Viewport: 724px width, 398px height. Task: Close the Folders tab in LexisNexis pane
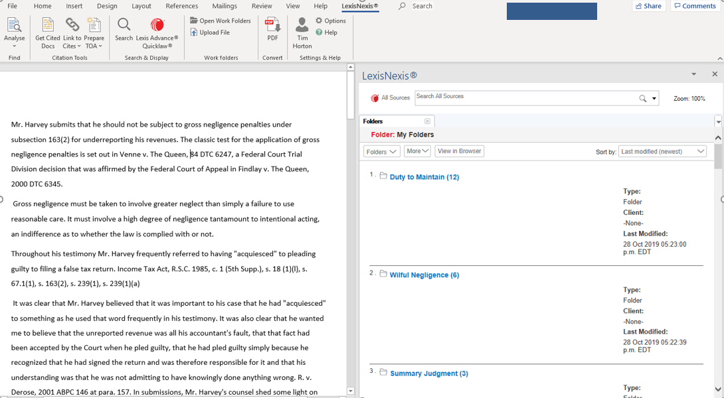[x=427, y=121]
